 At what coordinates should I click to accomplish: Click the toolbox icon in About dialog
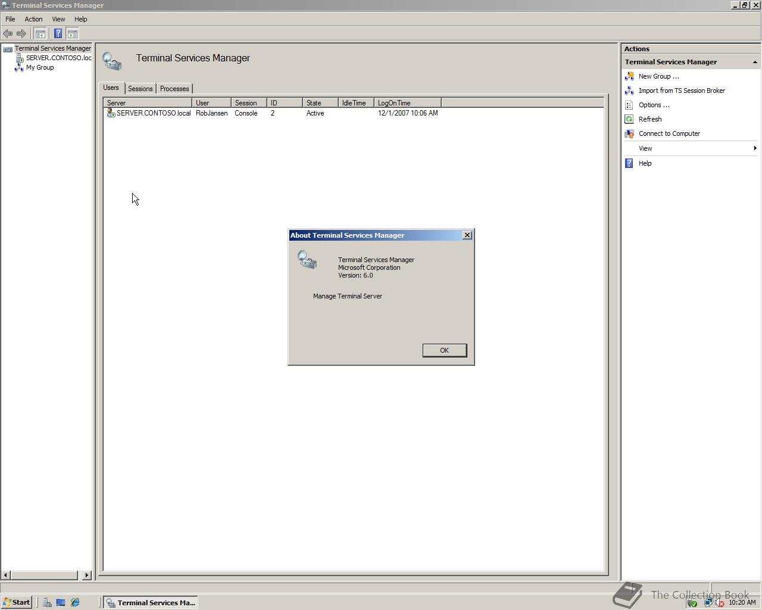point(307,260)
